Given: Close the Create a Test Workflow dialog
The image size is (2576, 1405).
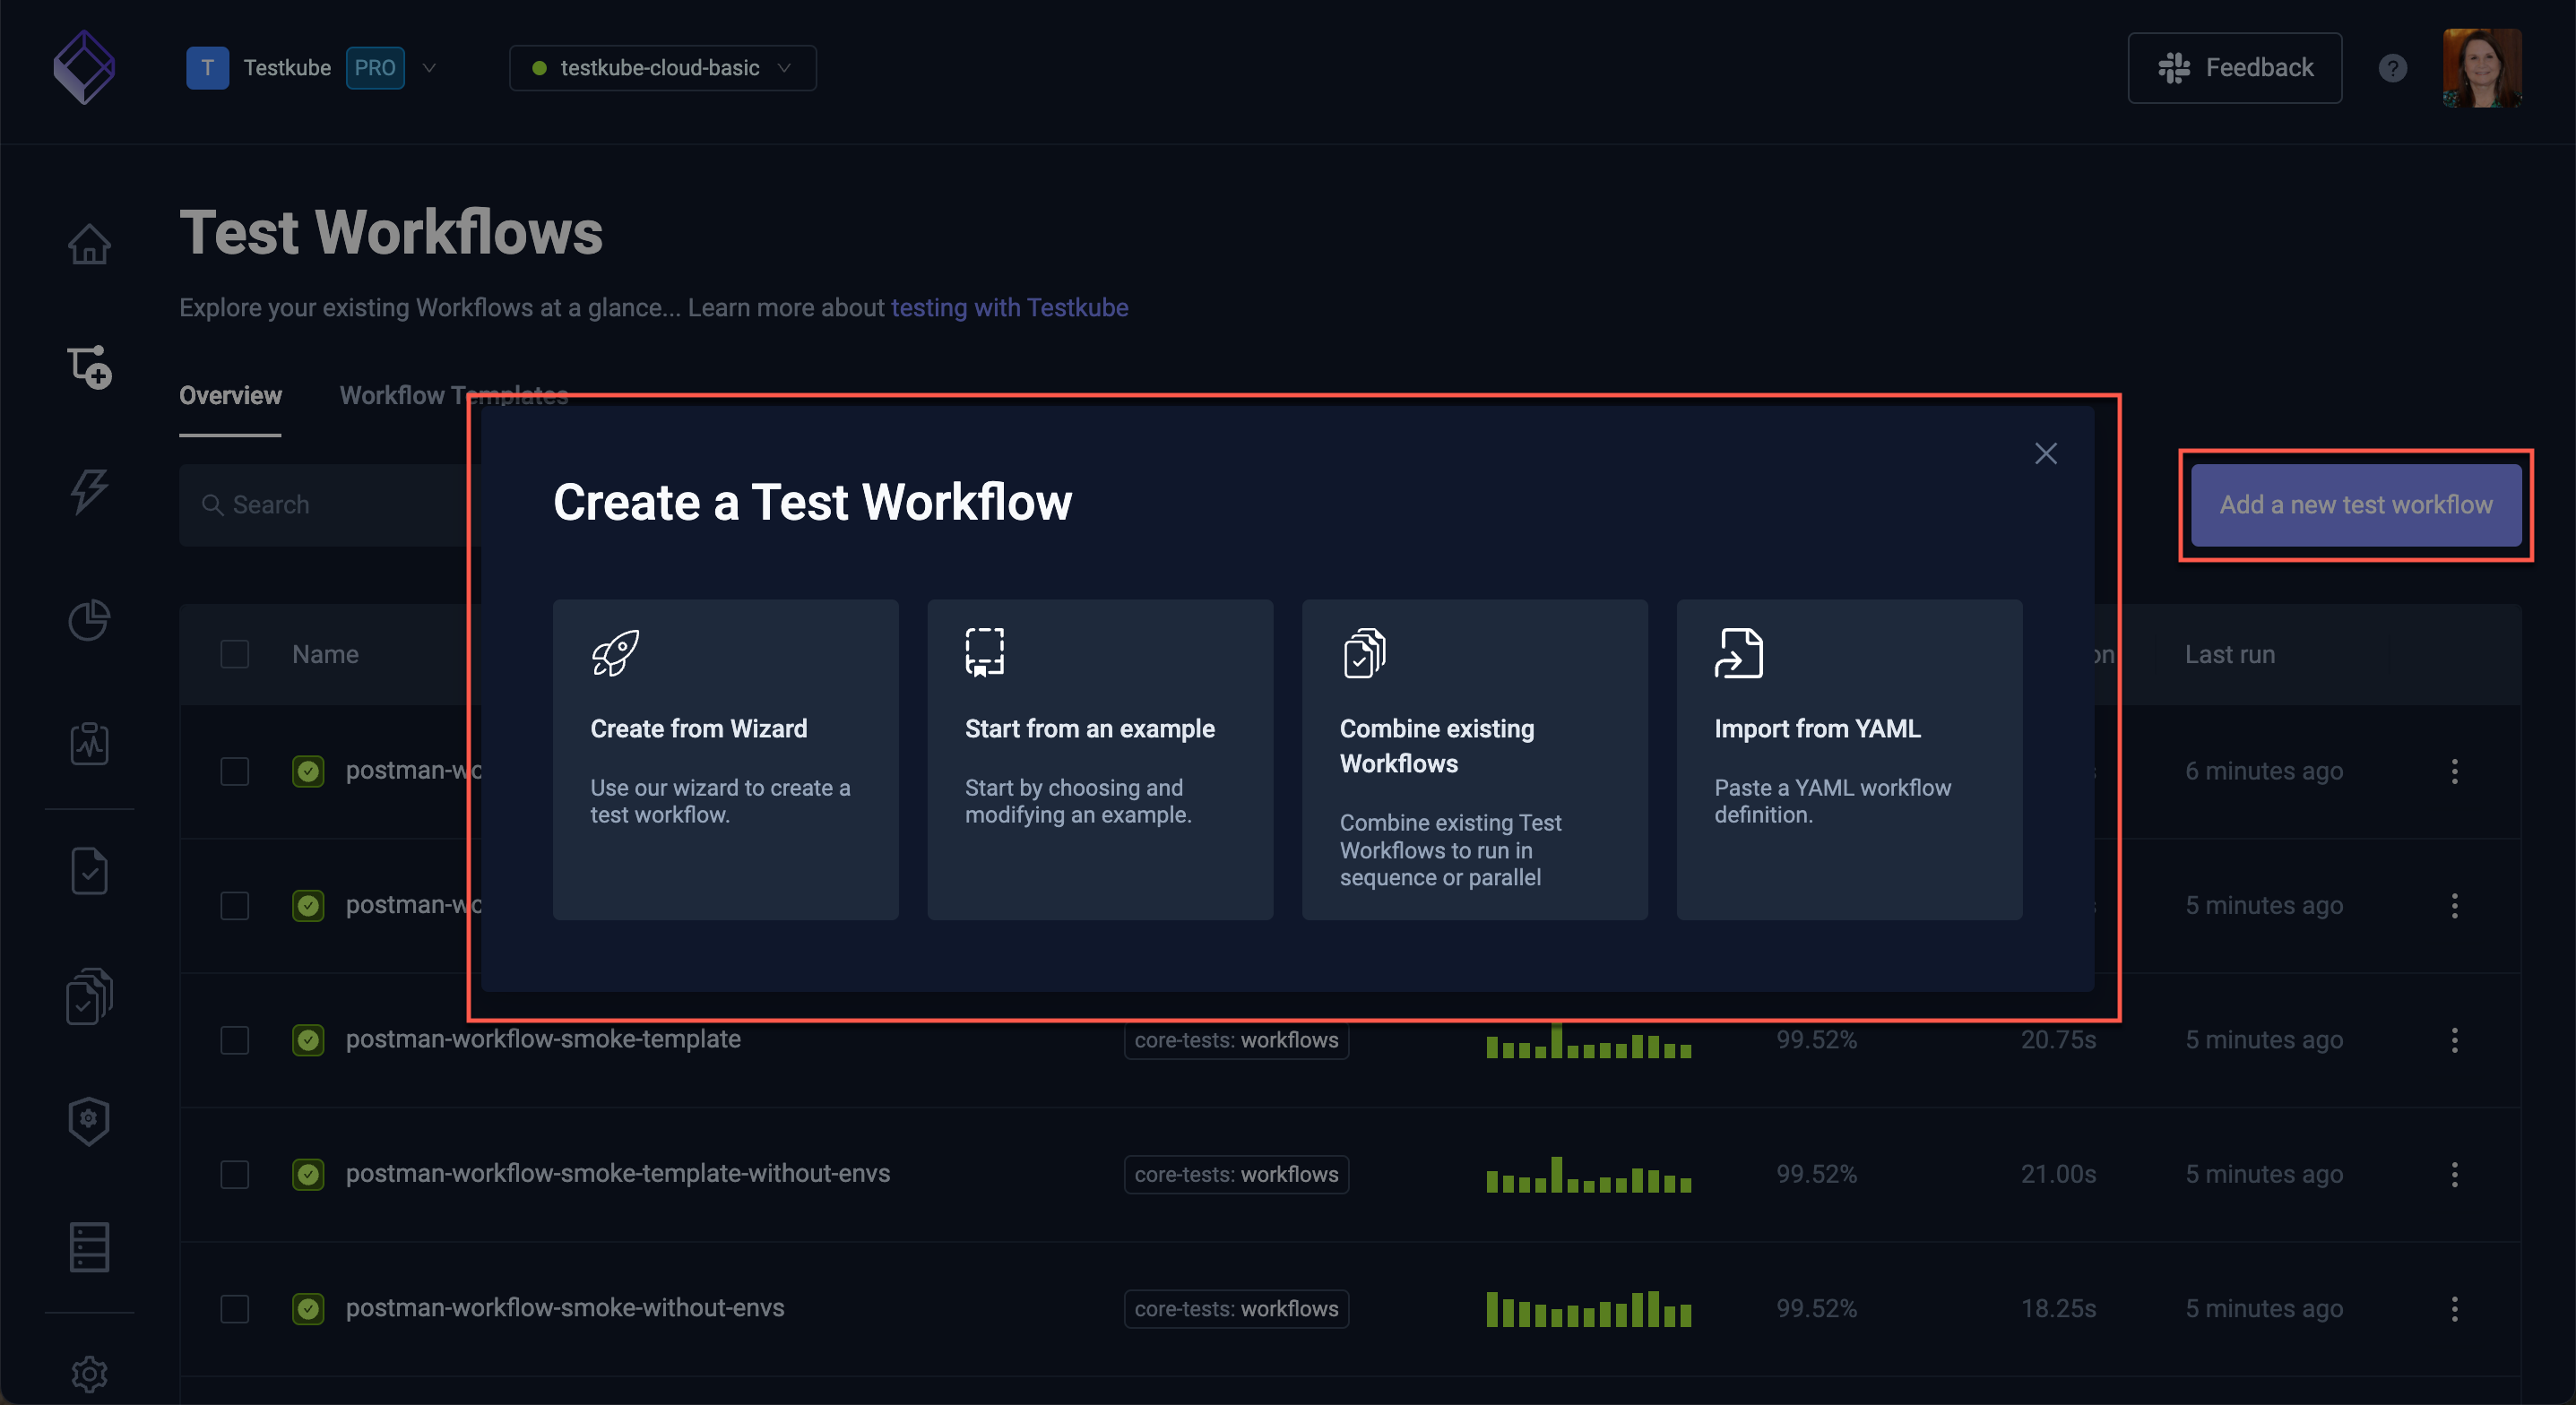Looking at the screenshot, I should click(x=2046, y=453).
